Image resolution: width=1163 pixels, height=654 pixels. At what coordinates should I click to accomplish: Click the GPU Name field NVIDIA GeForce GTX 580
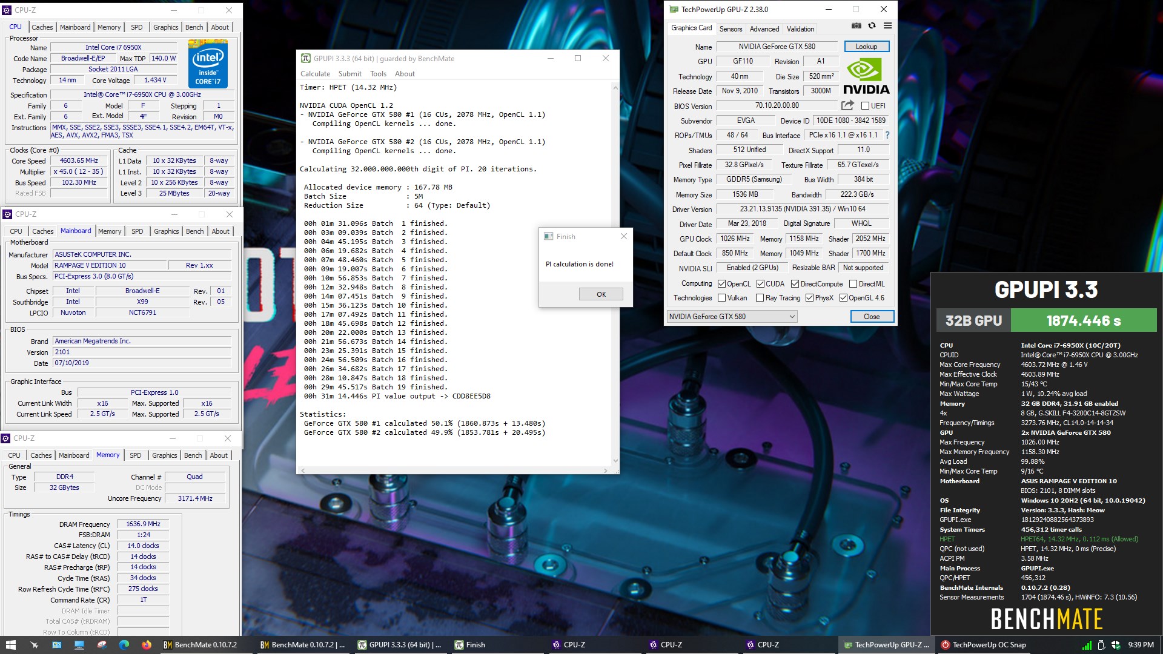tap(777, 47)
